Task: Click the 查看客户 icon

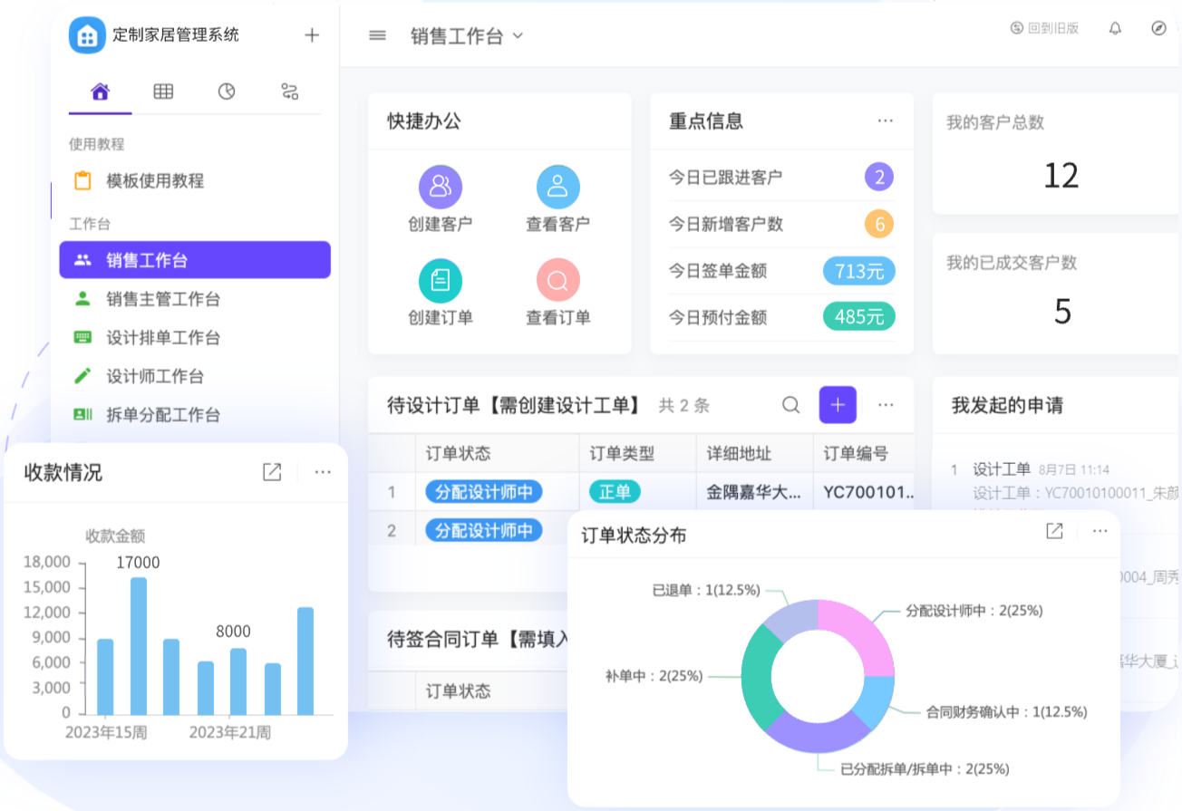Action: (557, 186)
